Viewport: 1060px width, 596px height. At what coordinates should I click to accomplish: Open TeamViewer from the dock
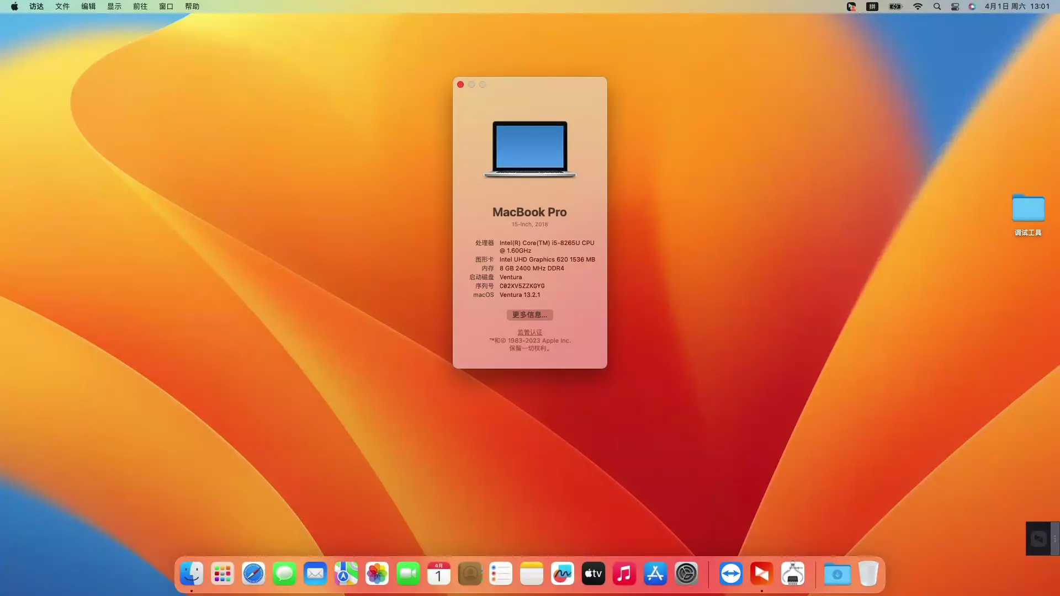731,574
